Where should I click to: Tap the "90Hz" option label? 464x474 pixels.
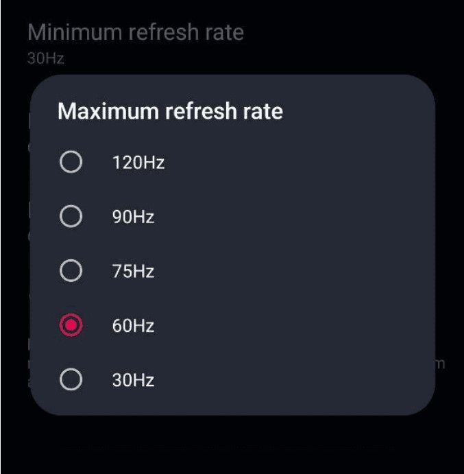(x=133, y=217)
